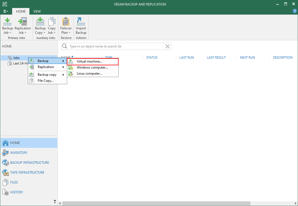This screenshot has width=298, height=206.
Task: Click the help question mark icon
Action: pyautogui.click(x=294, y=11)
